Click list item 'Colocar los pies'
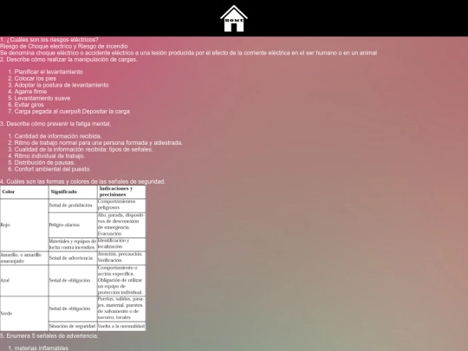Screen dimensions: 468x351 [36, 79]
